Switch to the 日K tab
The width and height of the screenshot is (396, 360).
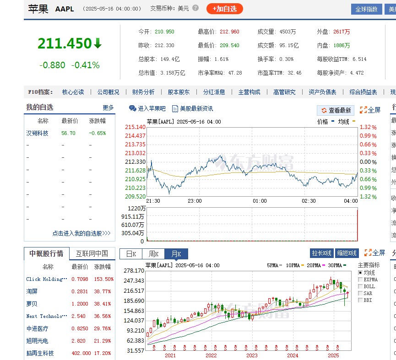coord(131,254)
